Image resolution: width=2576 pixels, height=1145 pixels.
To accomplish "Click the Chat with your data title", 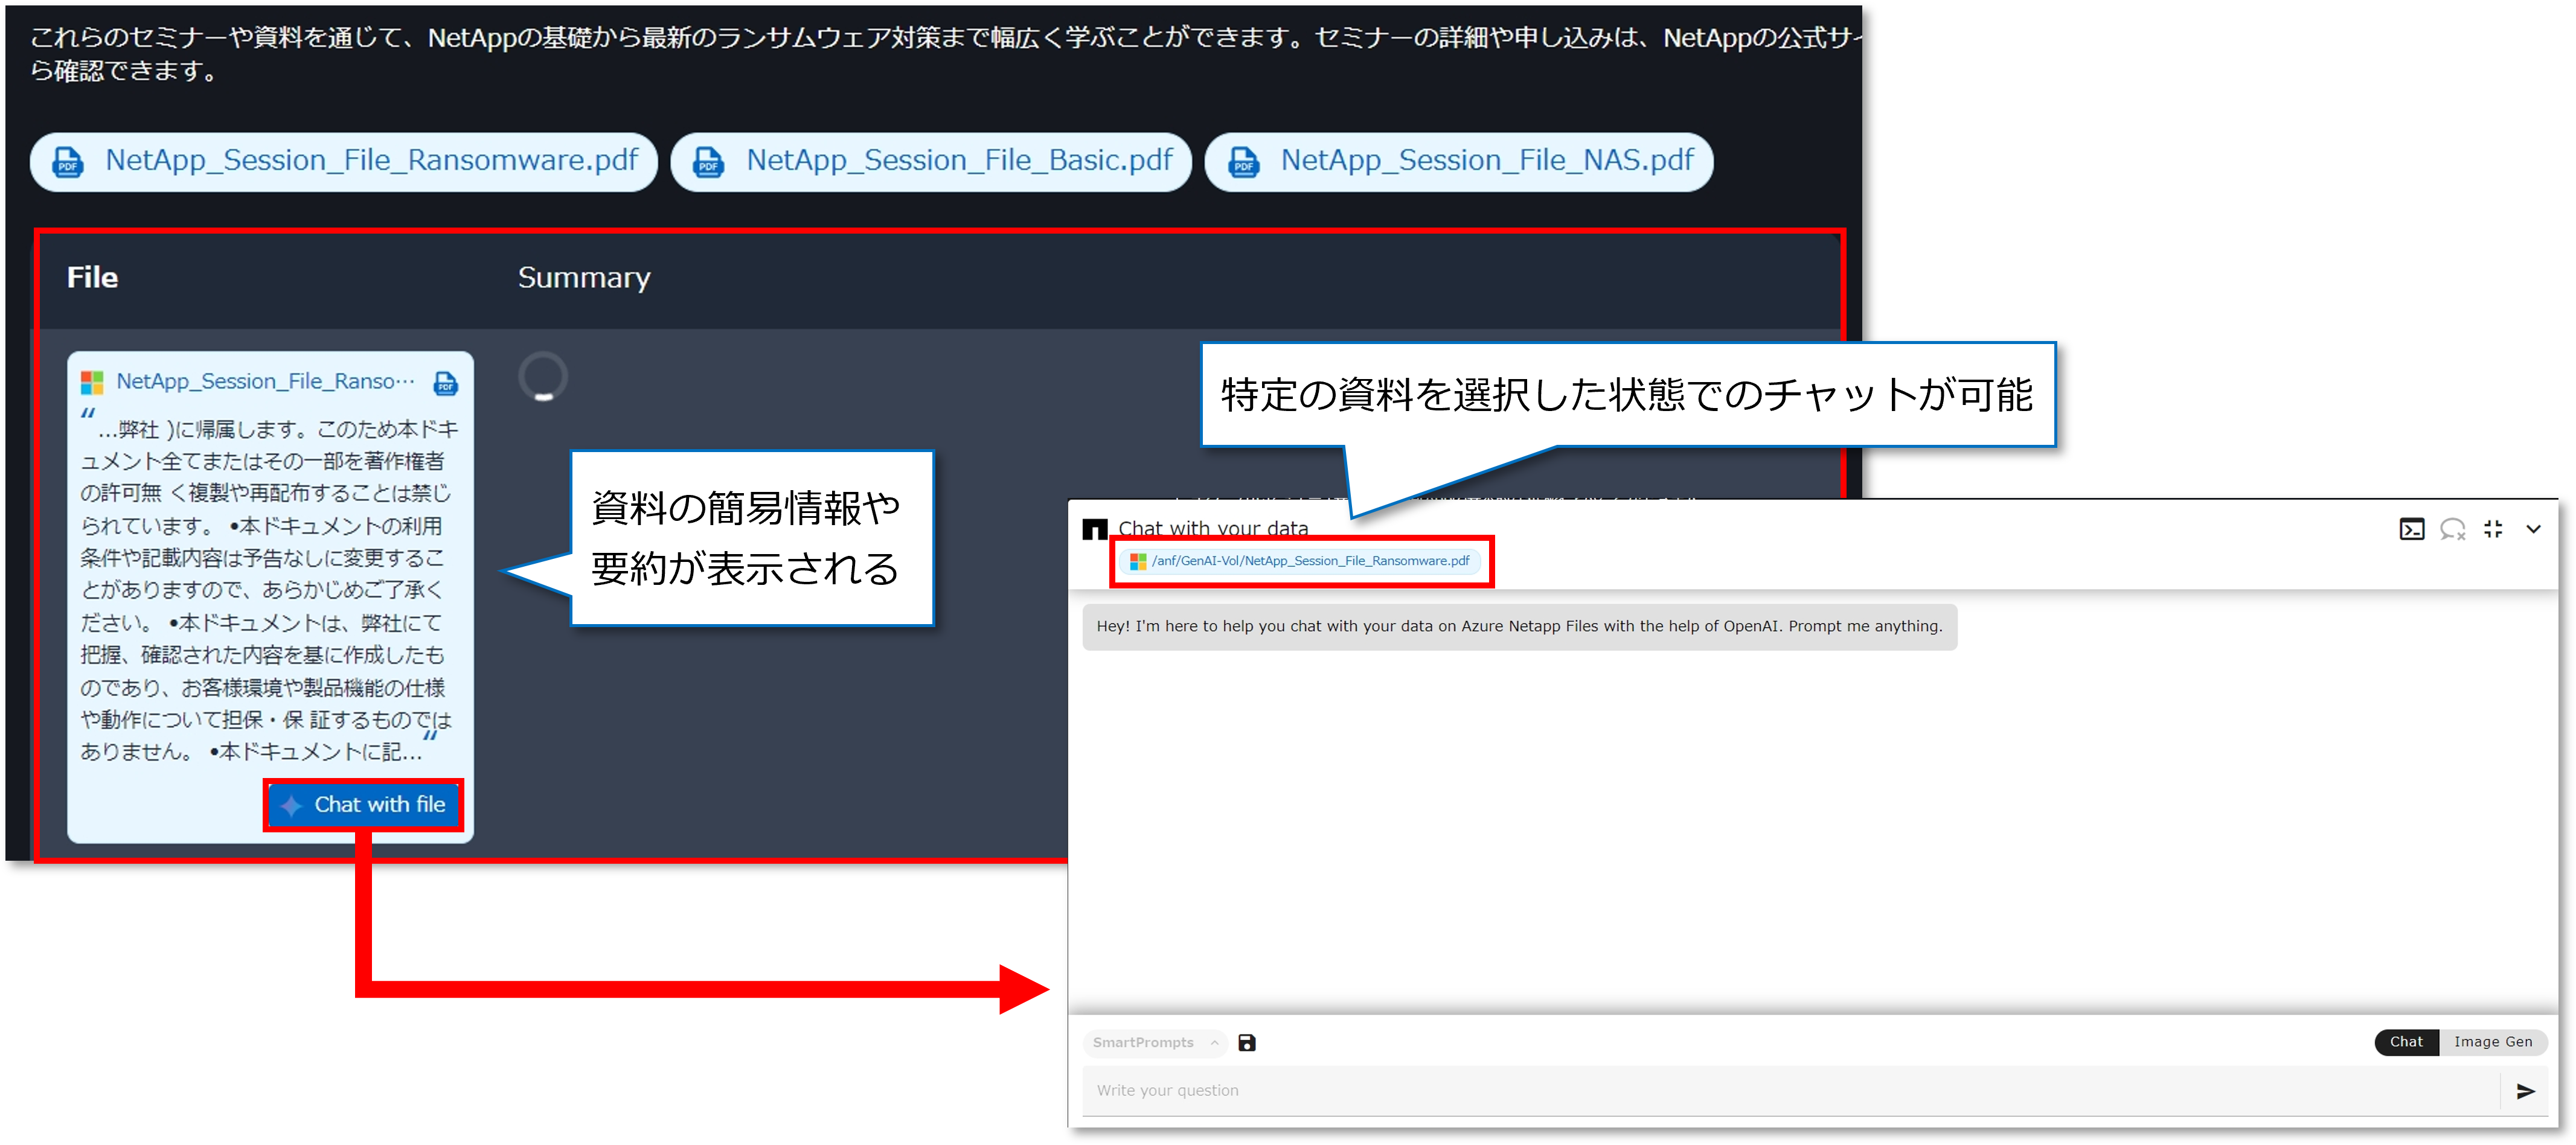I will 1213,528.
